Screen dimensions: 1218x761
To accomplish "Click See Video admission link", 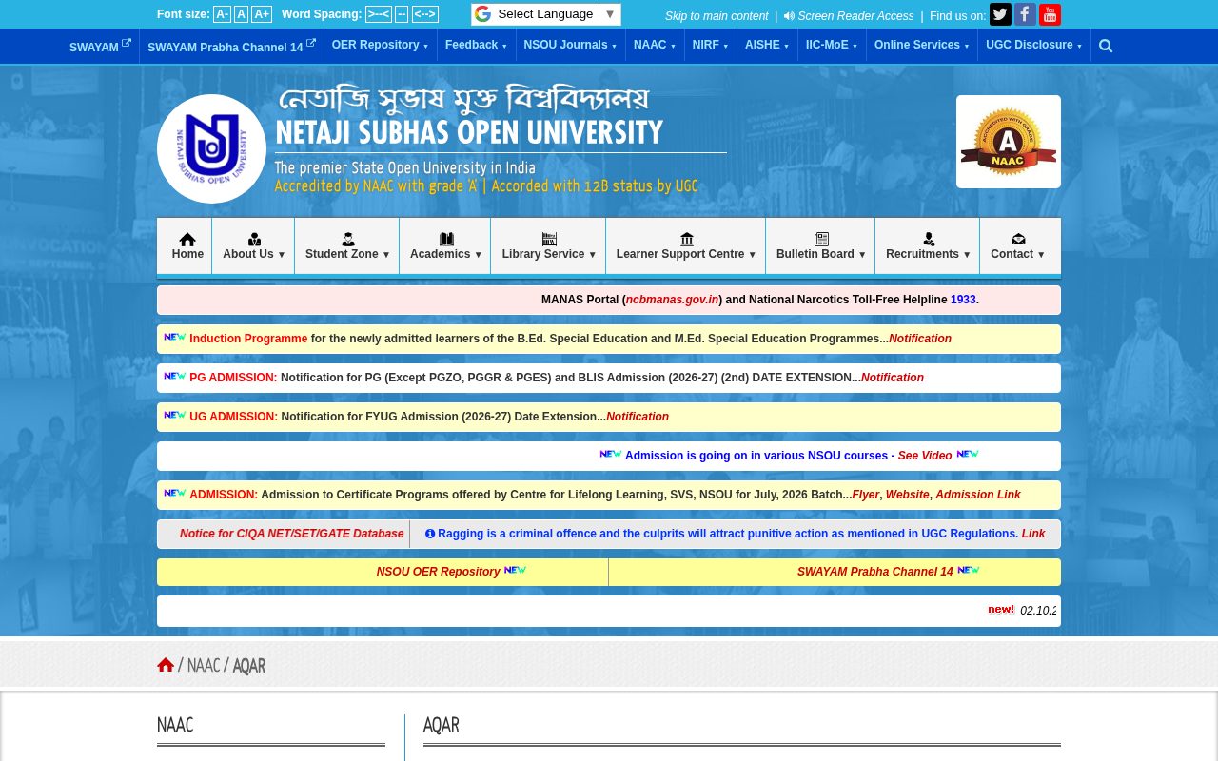I will [x=925, y=456].
